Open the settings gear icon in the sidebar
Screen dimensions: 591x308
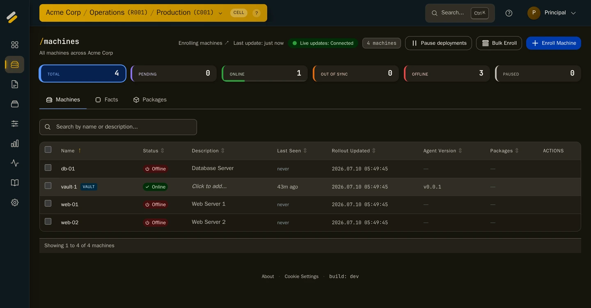15,202
